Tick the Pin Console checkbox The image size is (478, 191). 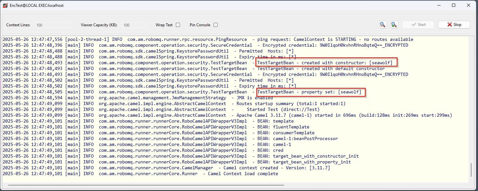(215, 25)
